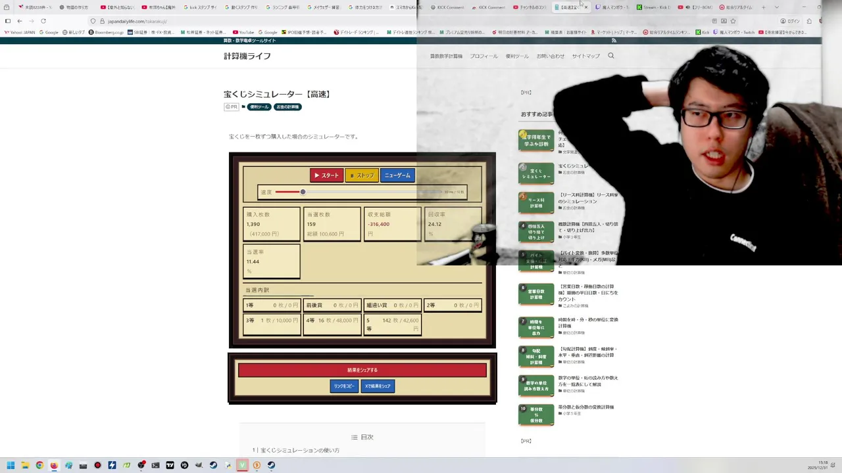Viewport: 842px width, 473px height.
Task: Click the 計算機ライフ site logo
Action: (x=247, y=56)
